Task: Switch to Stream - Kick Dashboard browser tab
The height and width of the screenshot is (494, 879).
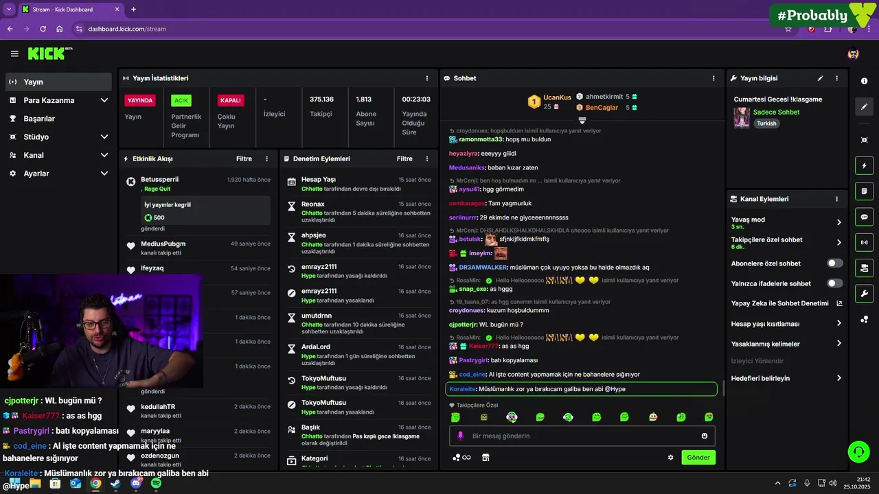Action: pyautogui.click(x=71, y=10)
